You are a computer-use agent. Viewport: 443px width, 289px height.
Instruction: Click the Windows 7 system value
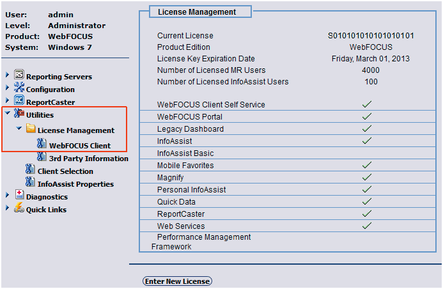70,47
